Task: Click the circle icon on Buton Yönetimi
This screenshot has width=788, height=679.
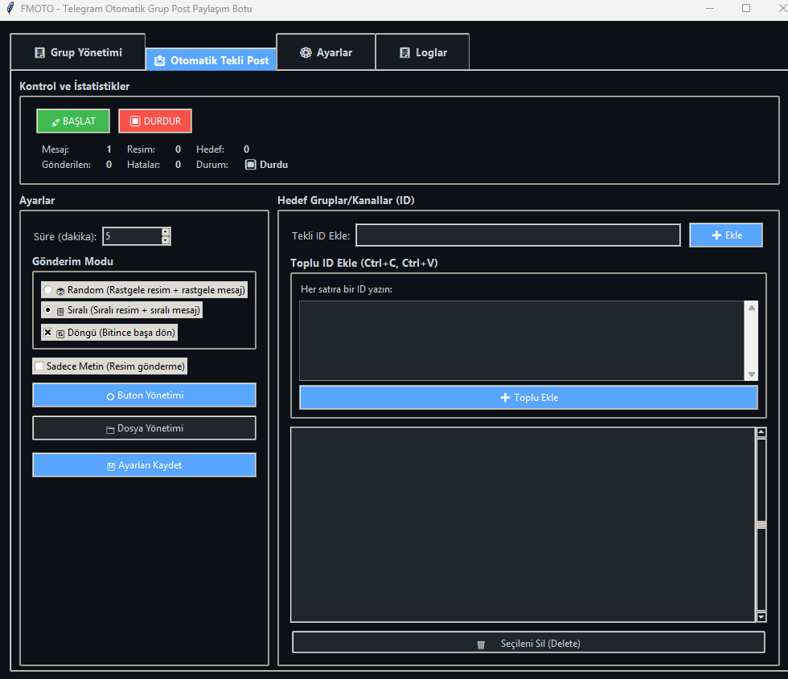Action: (110, 396)
